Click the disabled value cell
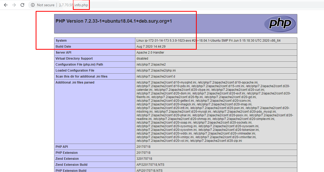This screenshot has width=324, height=172. tap(216, 59)
